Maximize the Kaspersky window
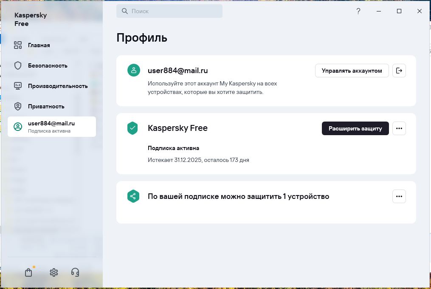This screenshot has height=289, width=431. pos(399,11)
